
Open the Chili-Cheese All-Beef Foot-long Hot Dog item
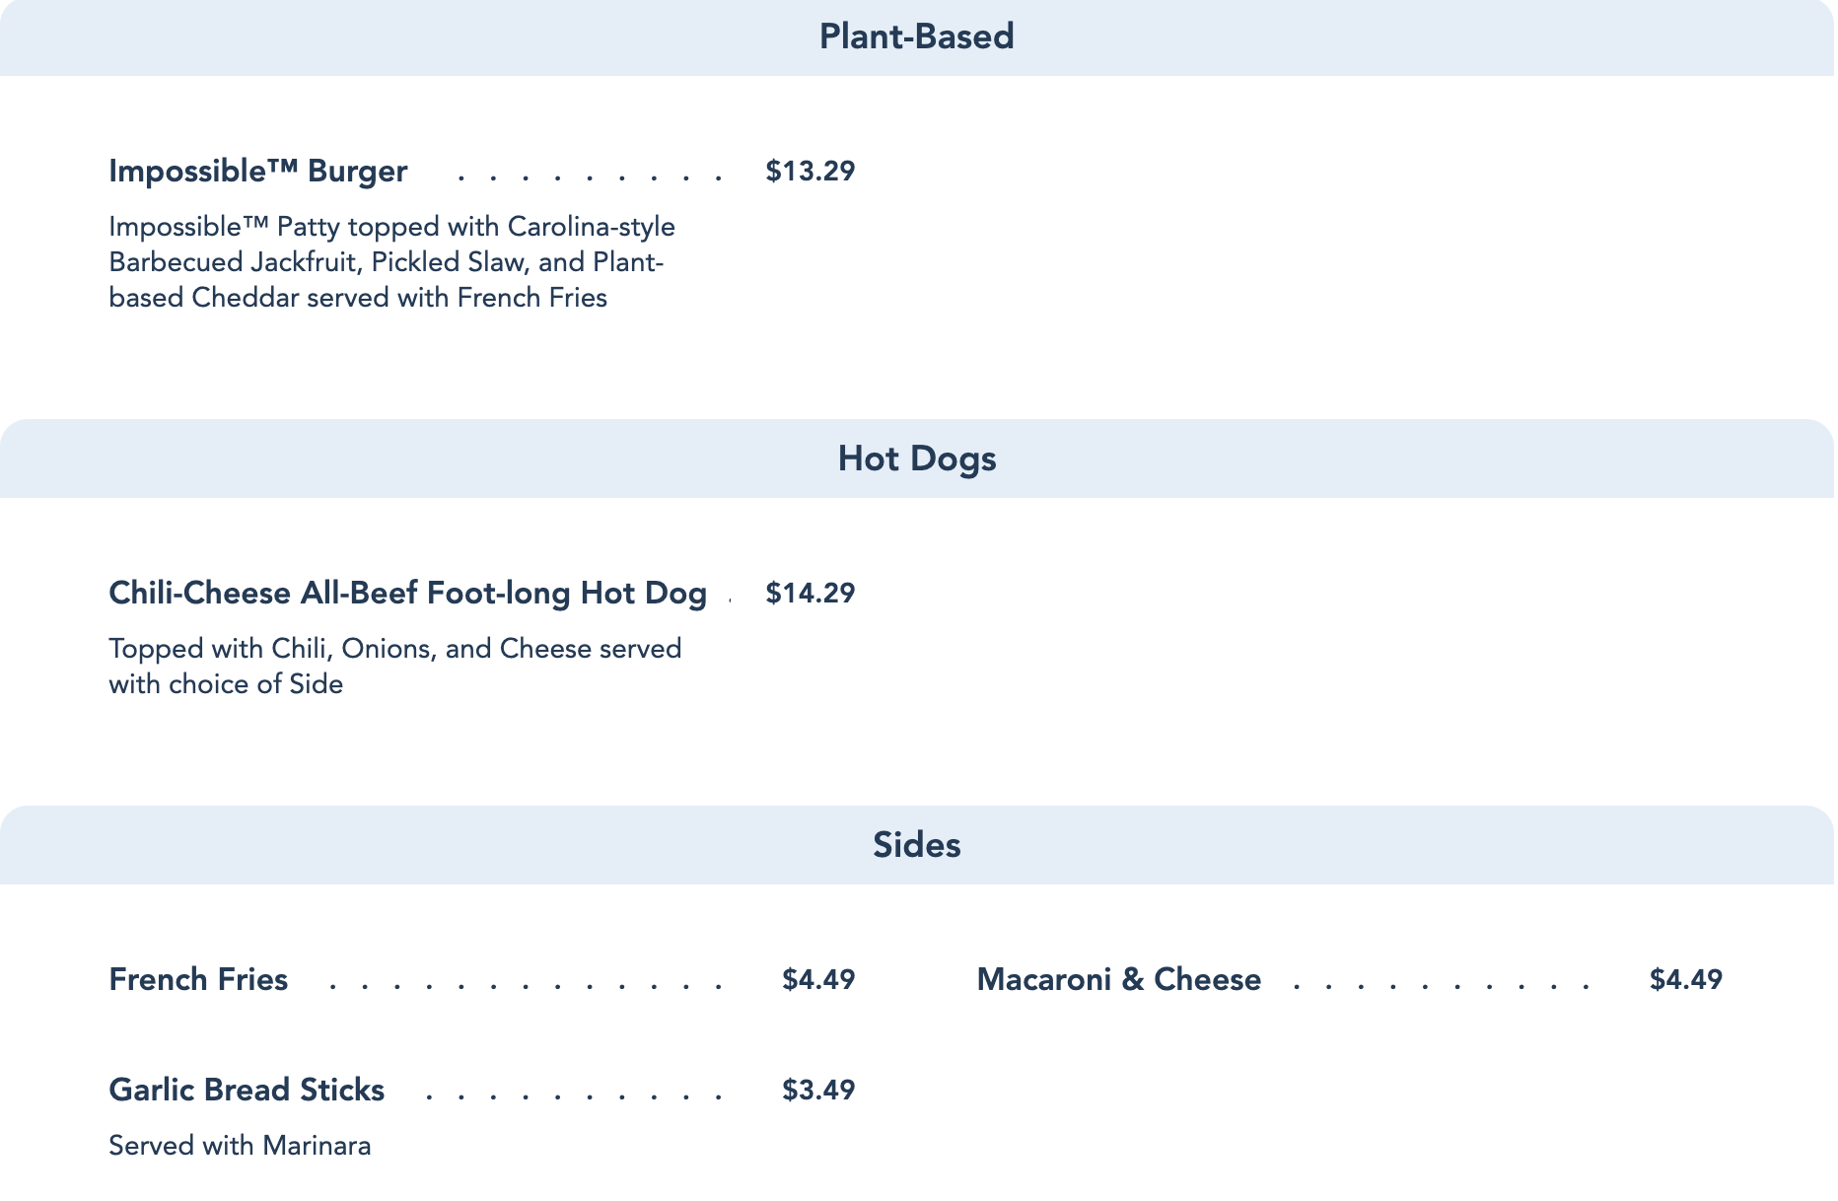[407, 593]
